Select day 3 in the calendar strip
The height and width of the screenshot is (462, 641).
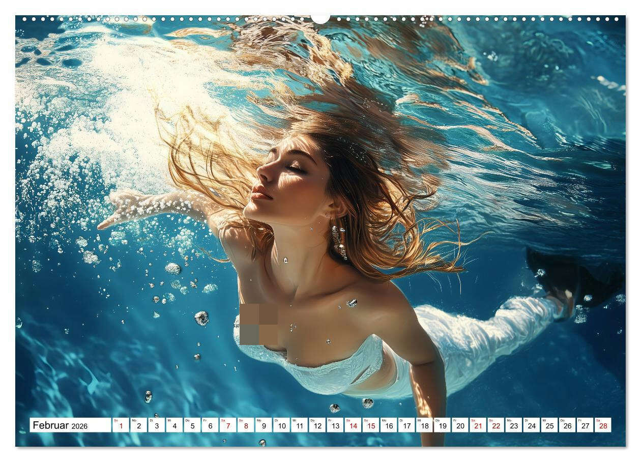[156, 425]
